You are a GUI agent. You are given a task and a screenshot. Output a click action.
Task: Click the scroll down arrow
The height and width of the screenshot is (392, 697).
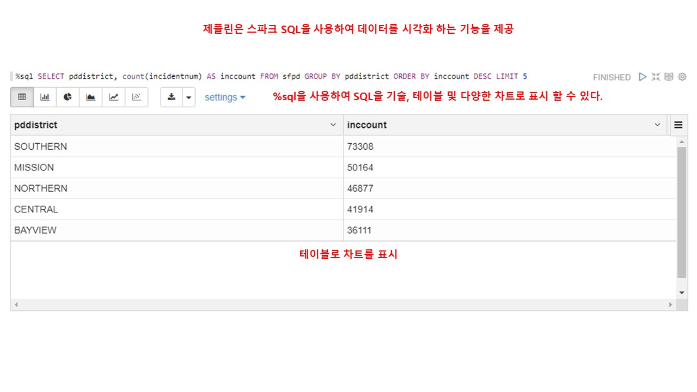(x=682, y=293)
